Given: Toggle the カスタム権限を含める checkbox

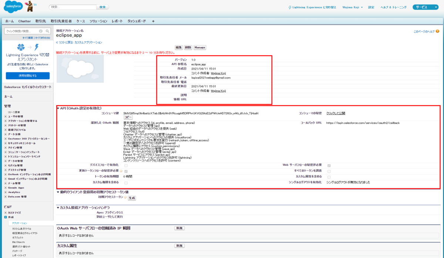Looking at the screenshot, I should point(126,183).
